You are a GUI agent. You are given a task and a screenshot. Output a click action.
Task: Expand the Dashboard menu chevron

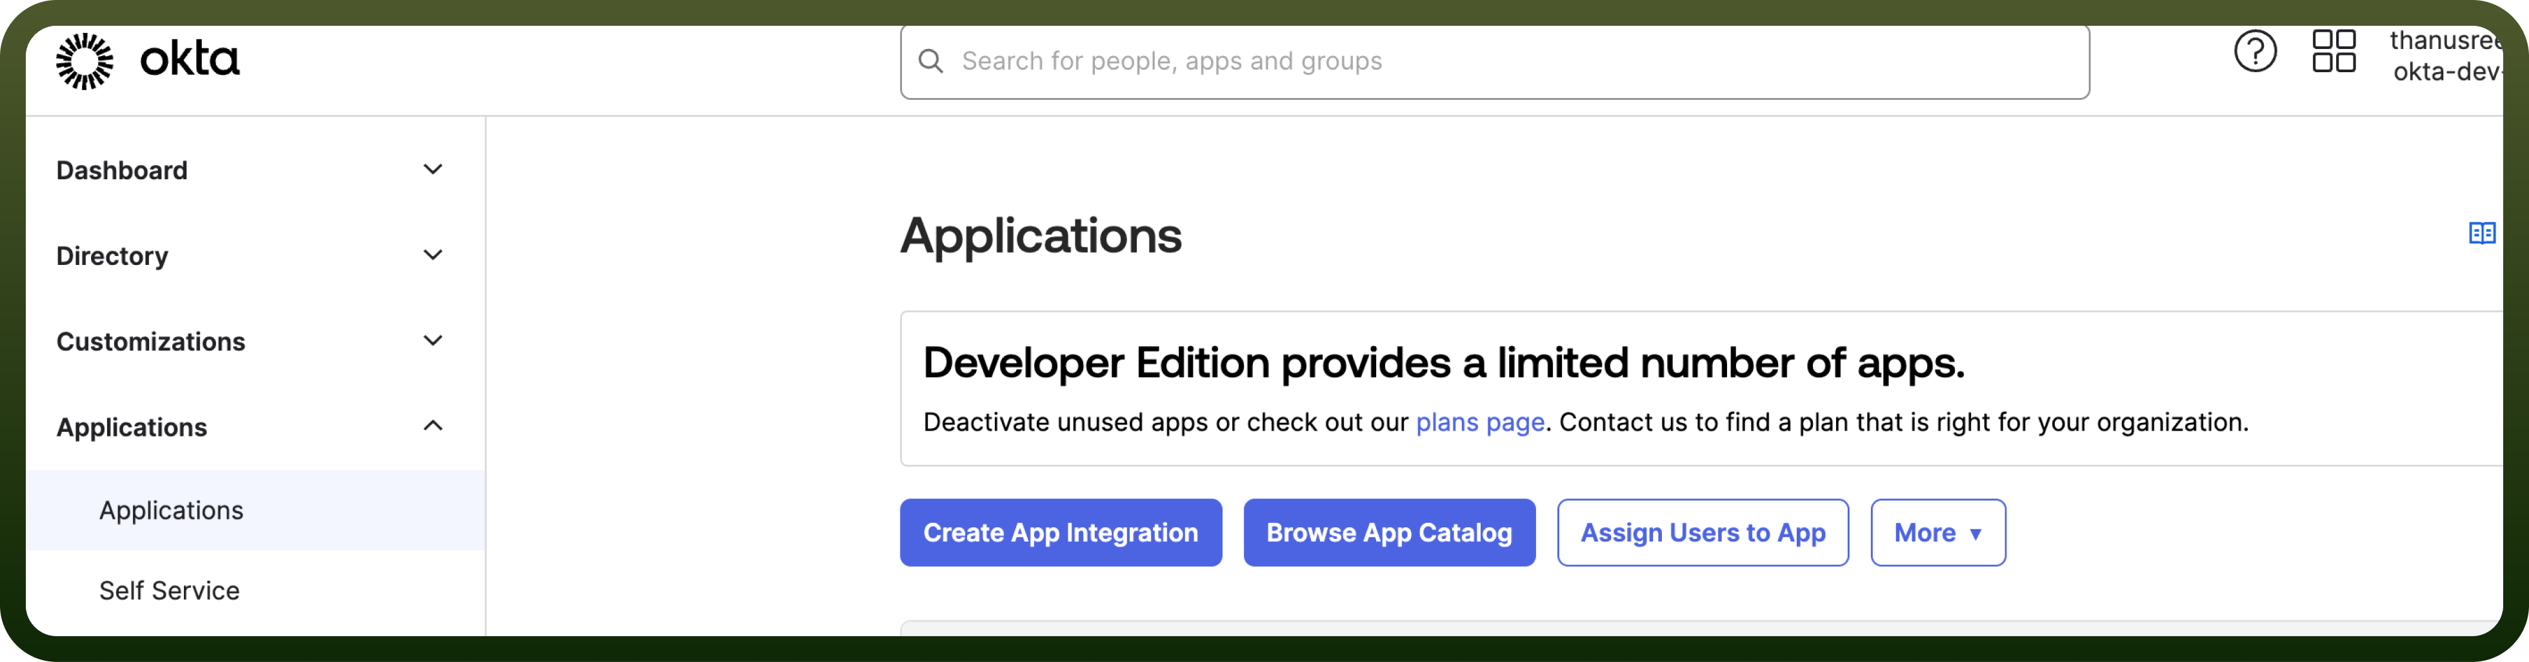click(x=433, y=170)
